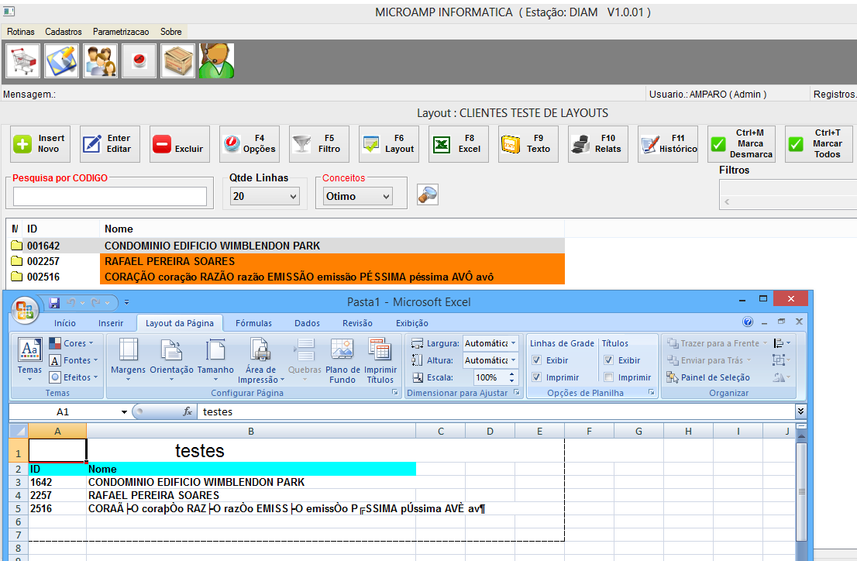Image resolution: width=857 pixels, height=561 pixels.
Task: Click the shopping cart icon in toolbar
Action: pyautogui.click(x=23, y=61)
